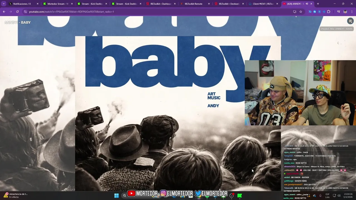This screenshot has width=356, height=200.
Task: Click chat message from JuliGm333
Action: (x=315, y=170)
